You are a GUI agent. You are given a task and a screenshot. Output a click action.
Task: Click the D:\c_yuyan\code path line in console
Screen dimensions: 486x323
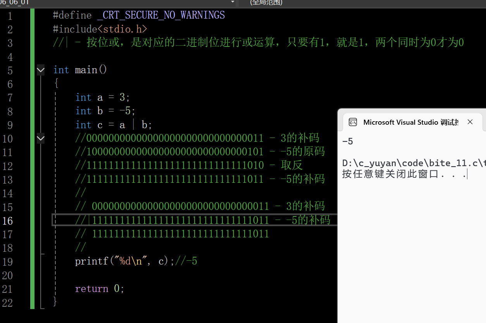(x=414, y=163)
